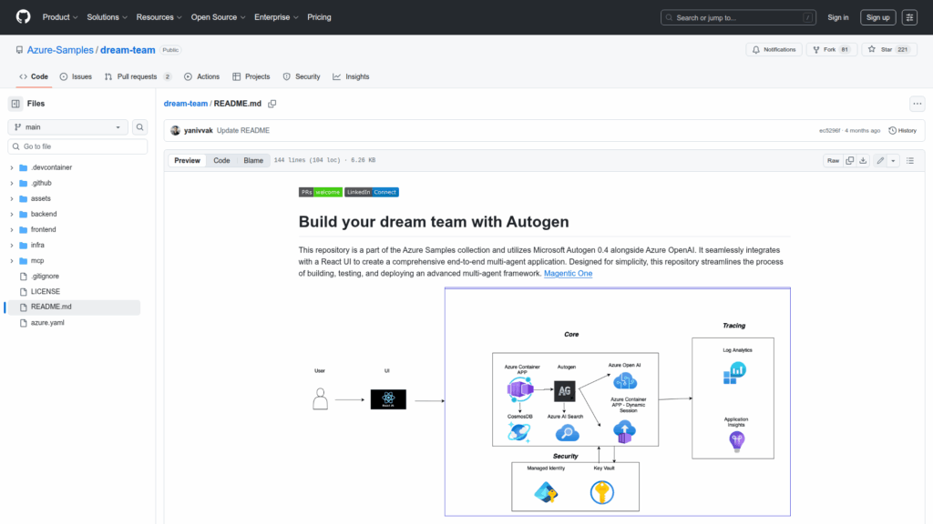Viewport: 933px width, 524px height.
Task: Open the three-dot more options menu
Action: [x=917, y=104]
